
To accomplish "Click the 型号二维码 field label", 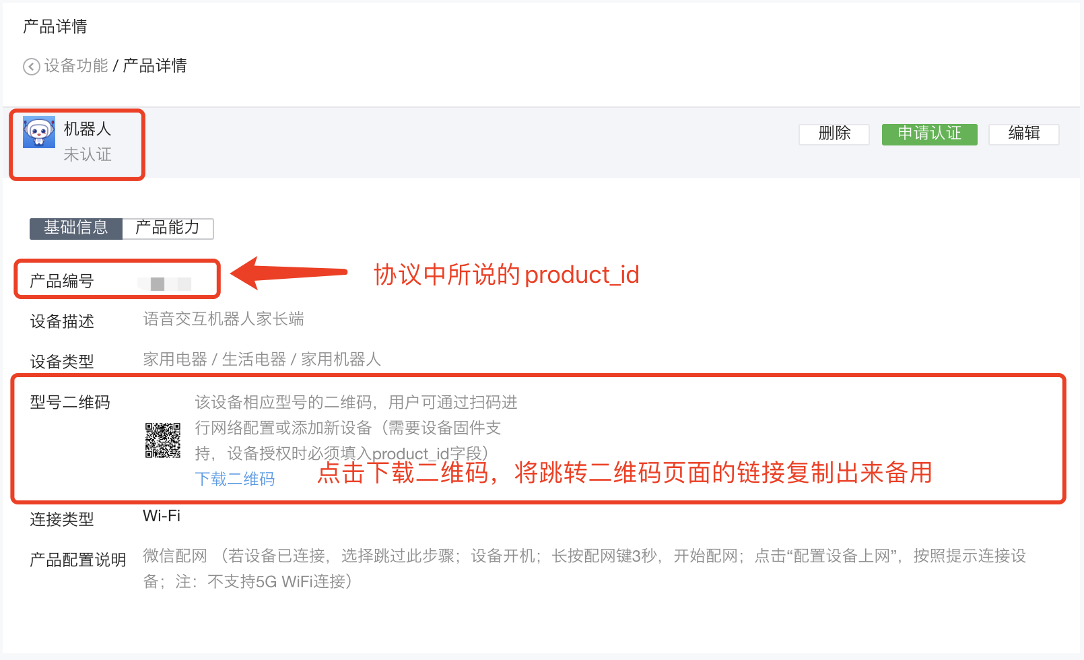I will coord(70,403).
